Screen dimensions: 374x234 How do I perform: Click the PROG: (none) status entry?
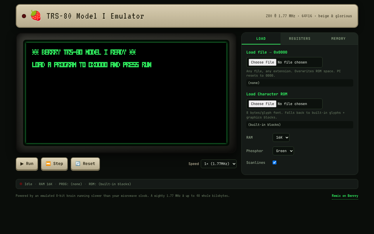point(70,184)
